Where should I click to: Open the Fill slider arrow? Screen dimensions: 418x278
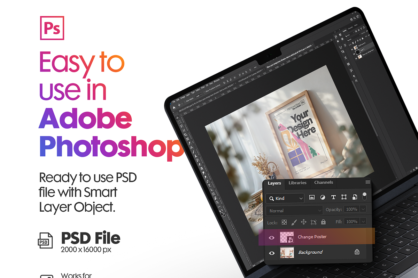click(363, 221)
